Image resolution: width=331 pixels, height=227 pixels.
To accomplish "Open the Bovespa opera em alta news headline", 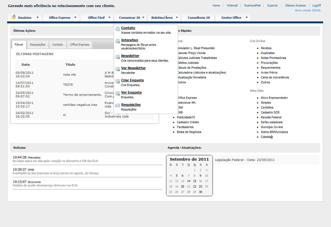I will 55,161.
